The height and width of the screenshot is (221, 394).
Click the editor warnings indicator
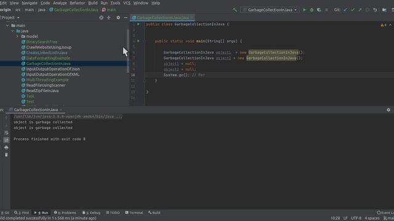(384, 25)
